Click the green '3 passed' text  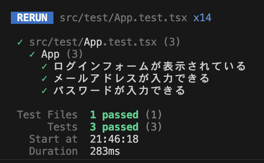pos(114,127)
